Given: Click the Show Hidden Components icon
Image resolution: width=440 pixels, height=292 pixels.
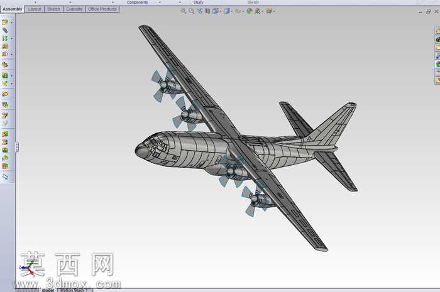Looking at the screenshot, I should point(5,65).
